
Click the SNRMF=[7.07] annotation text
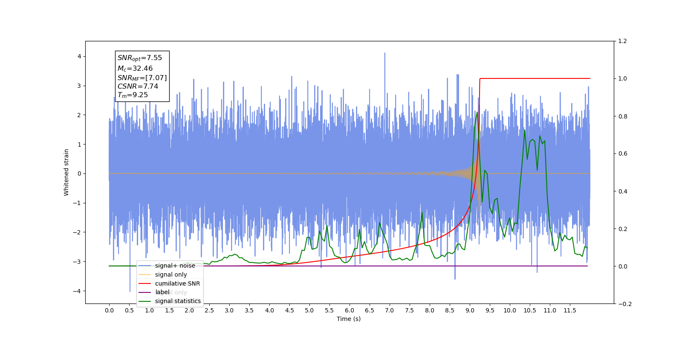click(142, 78)
